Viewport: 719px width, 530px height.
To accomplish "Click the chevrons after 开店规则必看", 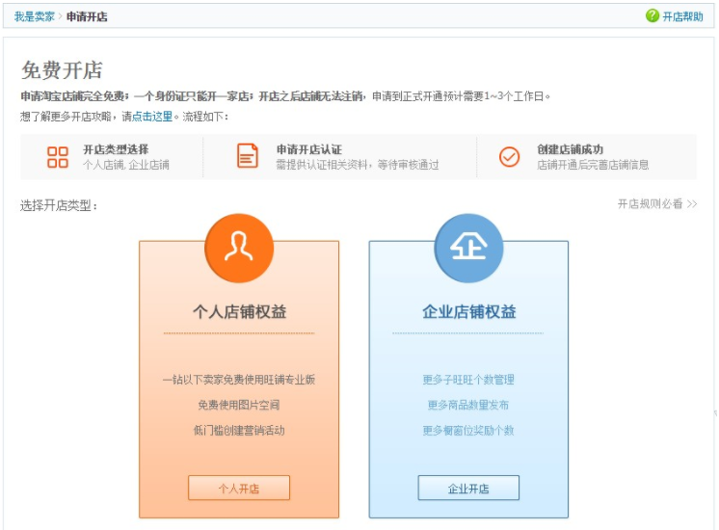I will tap(692, 204).
